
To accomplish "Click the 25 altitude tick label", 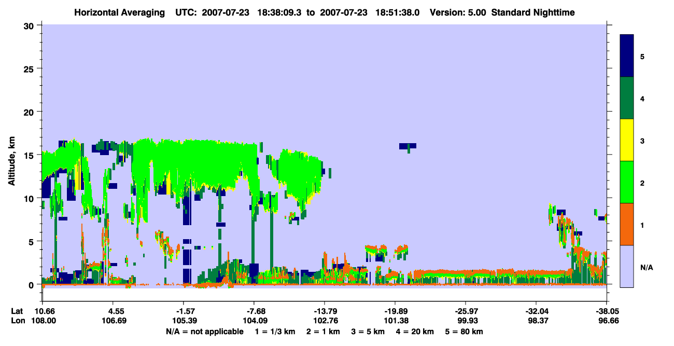I will pyautogui.click(x=30, y=69).
